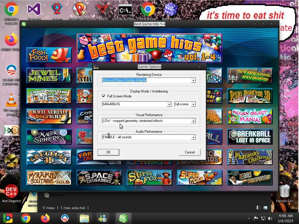This screenshot has width=299, height=224.
Task: Launch Breakball Lost in Space tile
Action: pos(250,137)
